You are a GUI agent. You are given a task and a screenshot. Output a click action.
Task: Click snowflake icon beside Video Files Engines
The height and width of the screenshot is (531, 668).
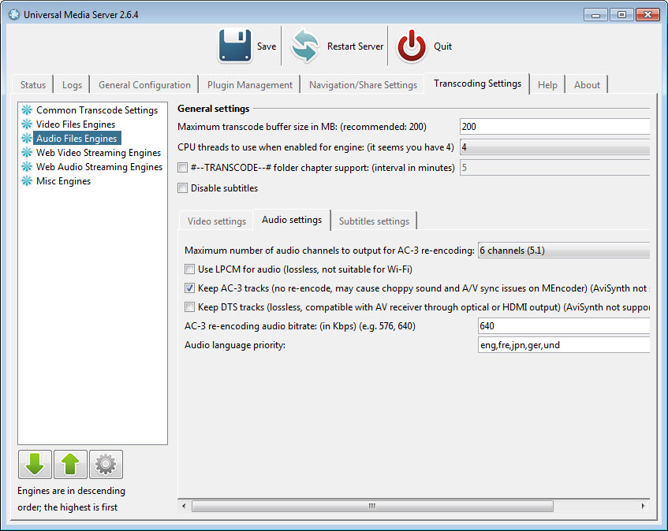point(27,124)
